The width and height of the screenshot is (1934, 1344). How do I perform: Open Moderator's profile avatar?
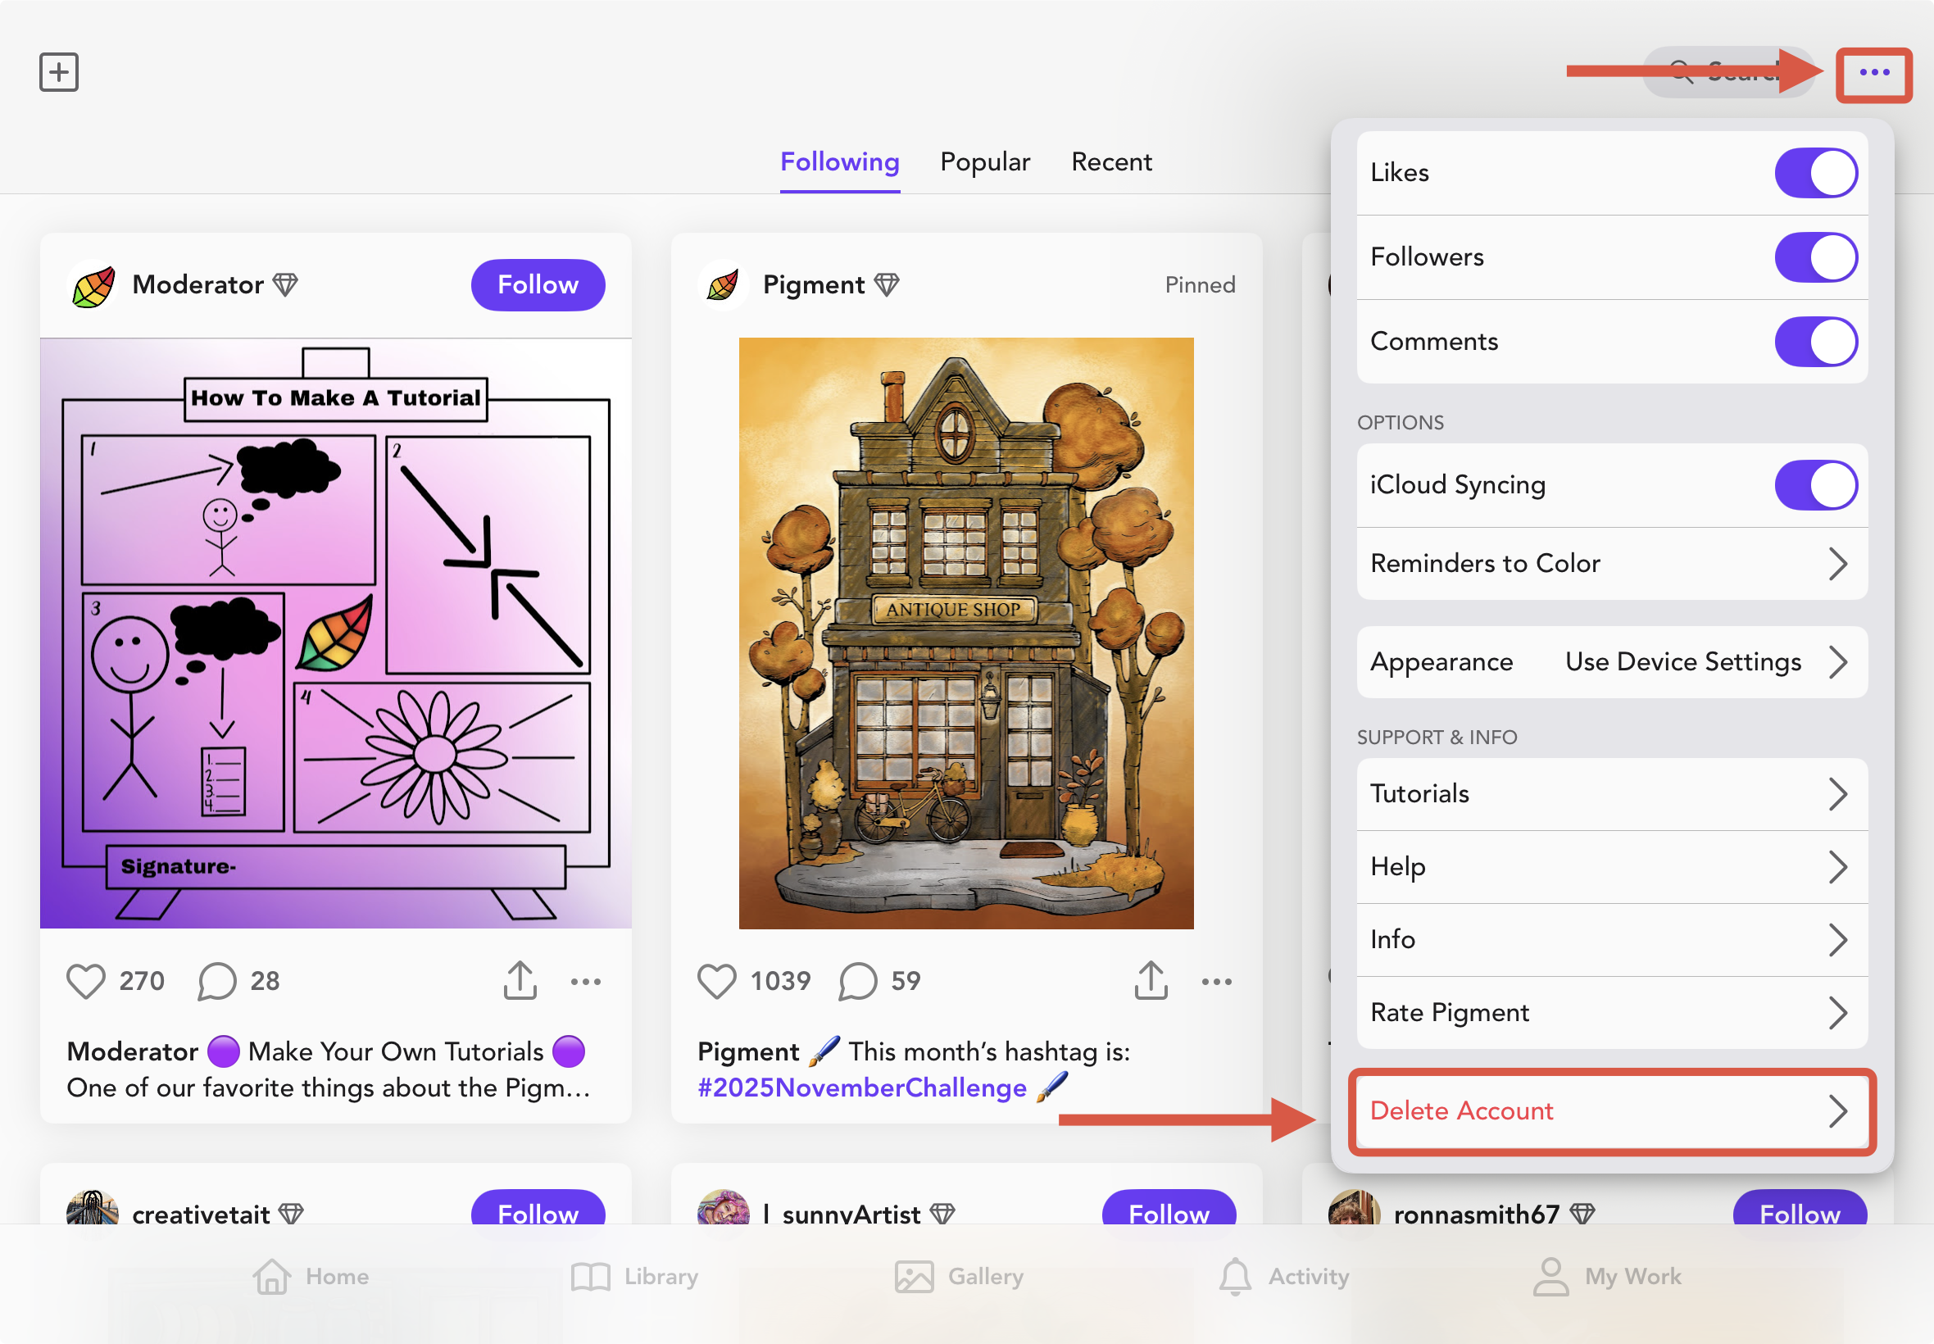93,285
